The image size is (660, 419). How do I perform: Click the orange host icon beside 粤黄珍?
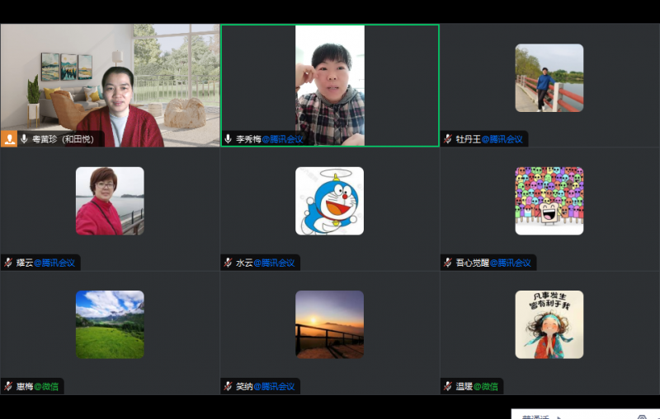point(9,139)
